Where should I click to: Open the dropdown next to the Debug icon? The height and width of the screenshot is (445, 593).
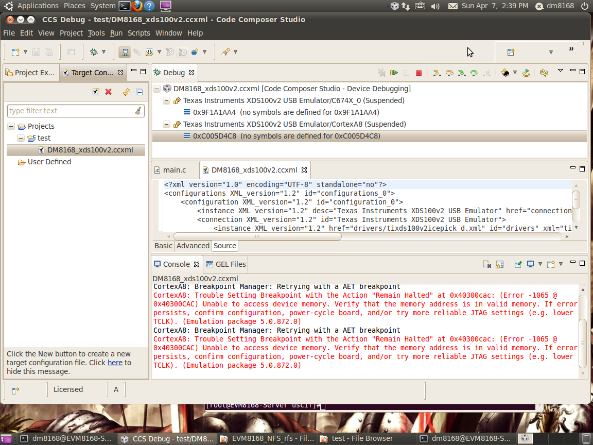pyautogui.click(x=103, y=52)
